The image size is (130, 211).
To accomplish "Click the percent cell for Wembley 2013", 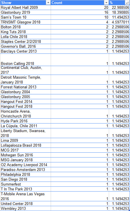I will click(119, 208).
